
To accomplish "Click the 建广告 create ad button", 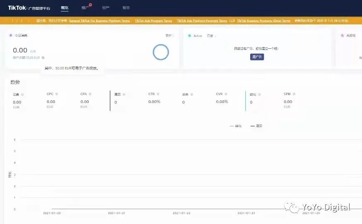I will (x=257, y=57).
